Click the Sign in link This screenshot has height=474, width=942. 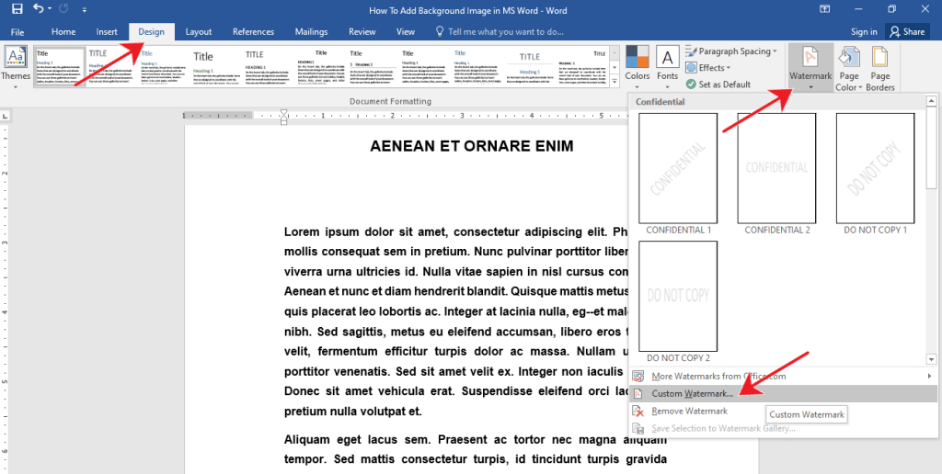pyautogui.click(x=864, y=32)
